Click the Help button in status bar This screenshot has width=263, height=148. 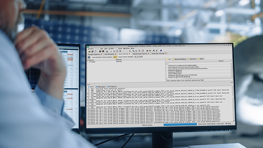point(228,123)
